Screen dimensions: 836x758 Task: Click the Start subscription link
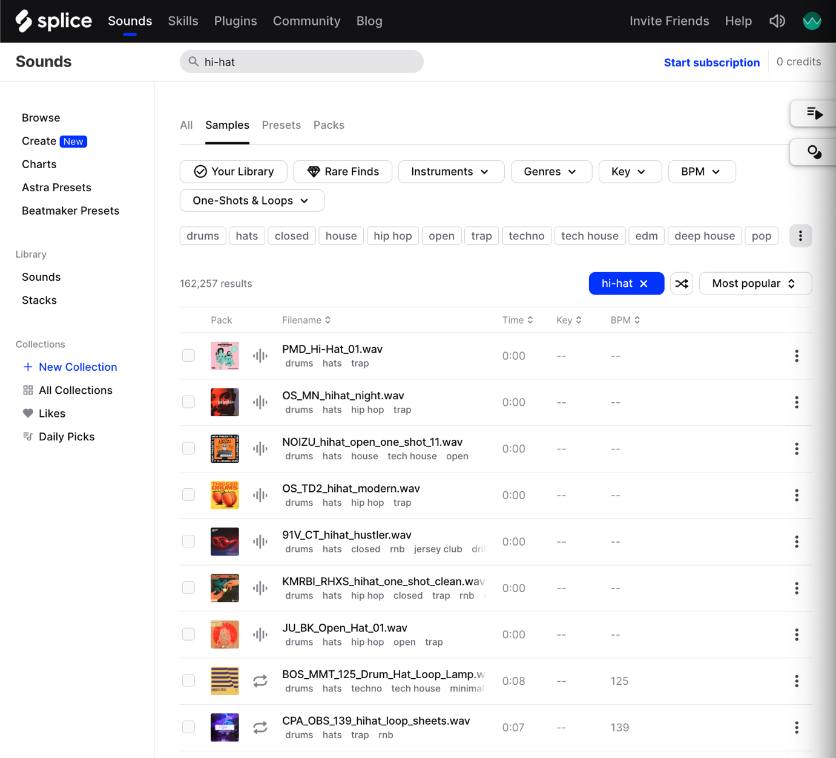711,62
